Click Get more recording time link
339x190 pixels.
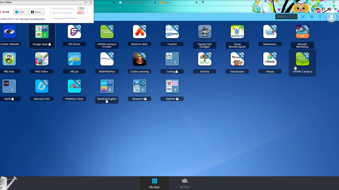click(x=32, y=19)
